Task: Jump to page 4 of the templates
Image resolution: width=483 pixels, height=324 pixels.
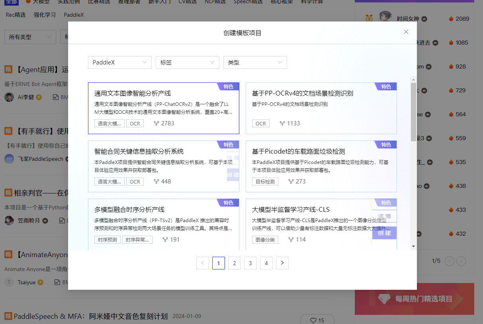Action: (266, 263)
